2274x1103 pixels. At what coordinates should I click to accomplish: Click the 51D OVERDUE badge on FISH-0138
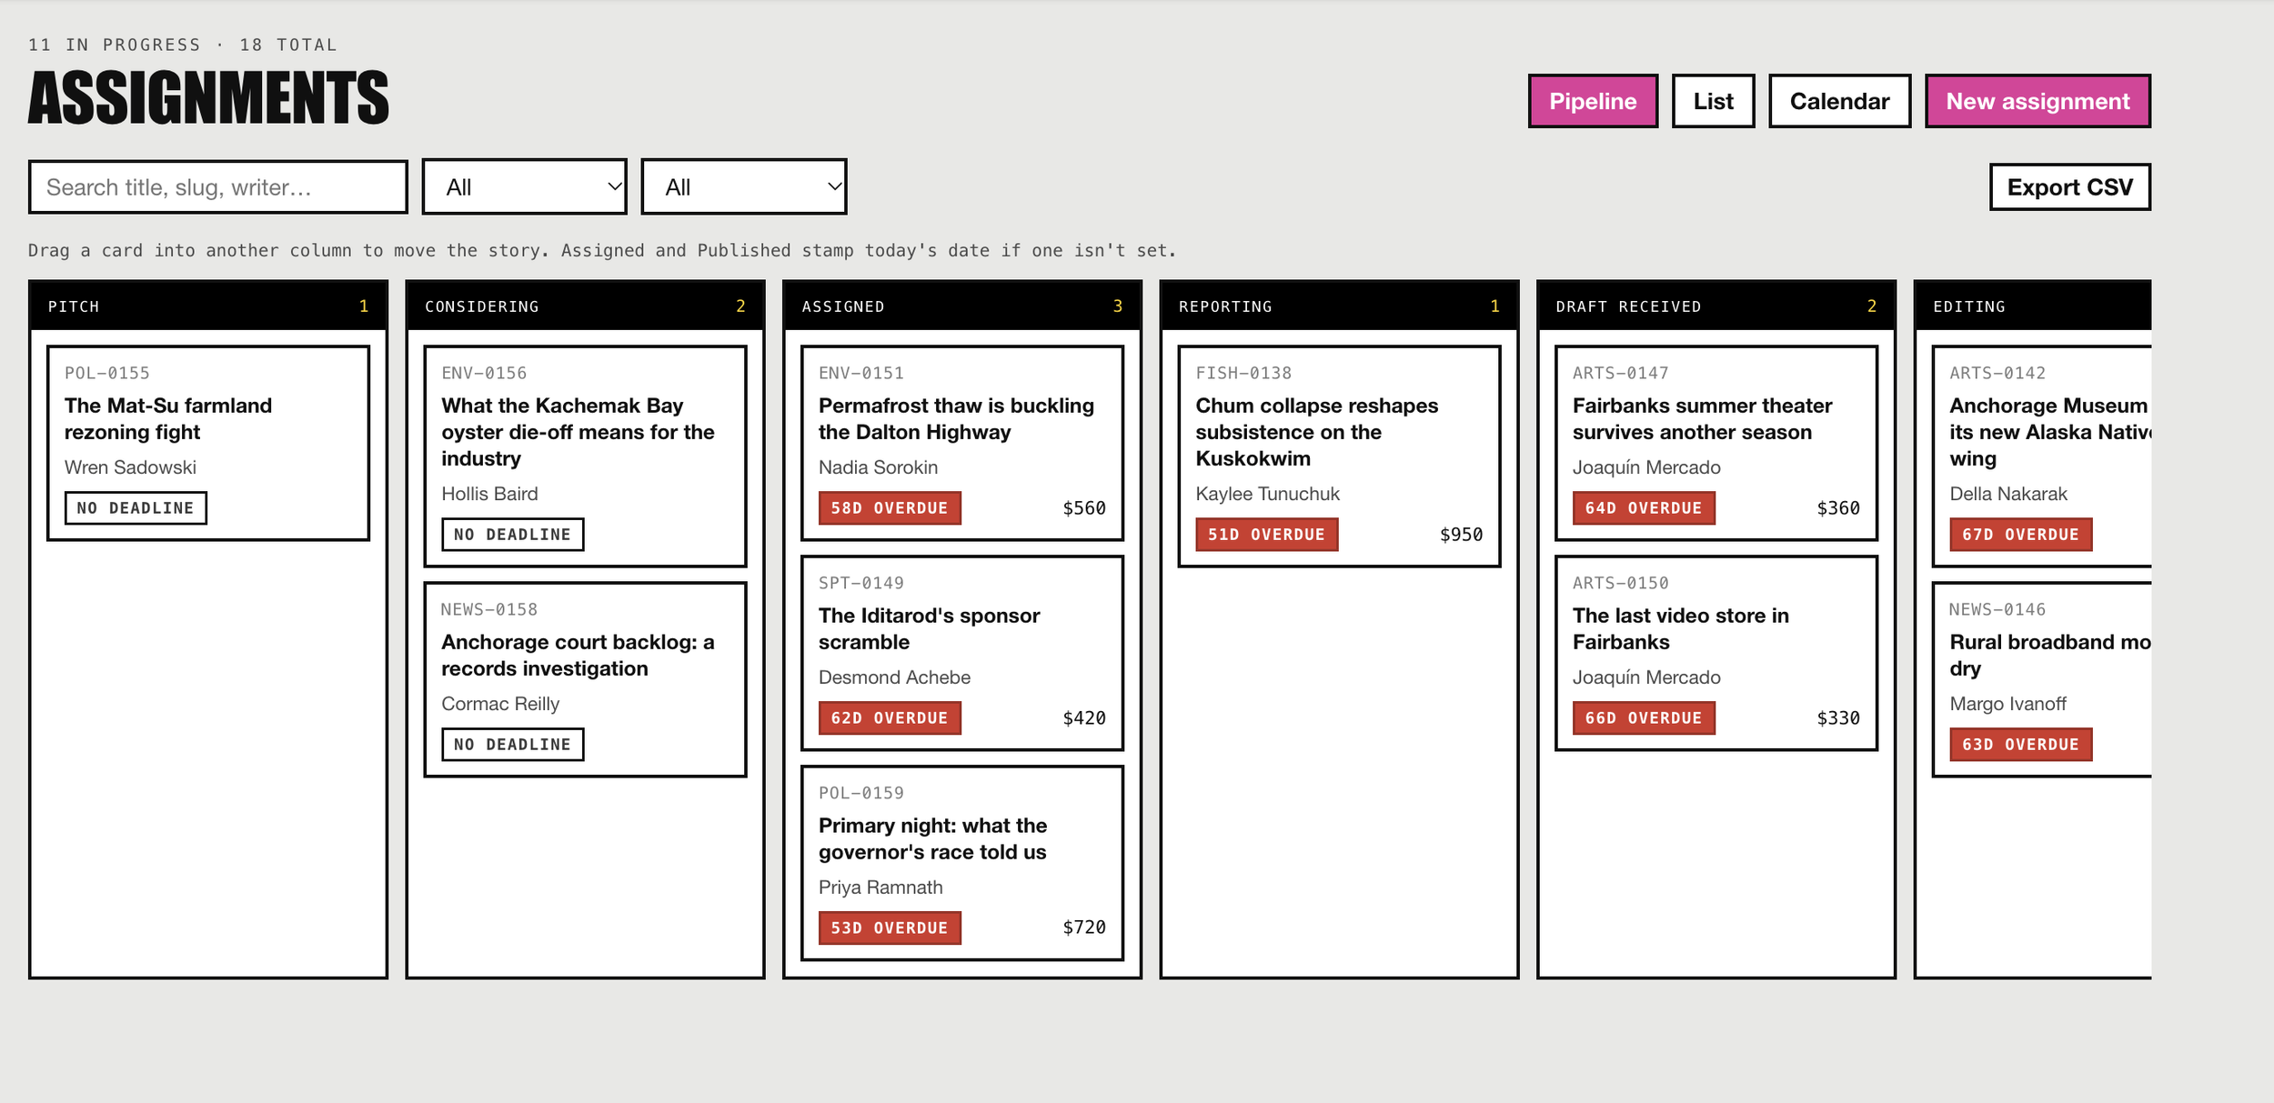click(x=1266, y=535)
